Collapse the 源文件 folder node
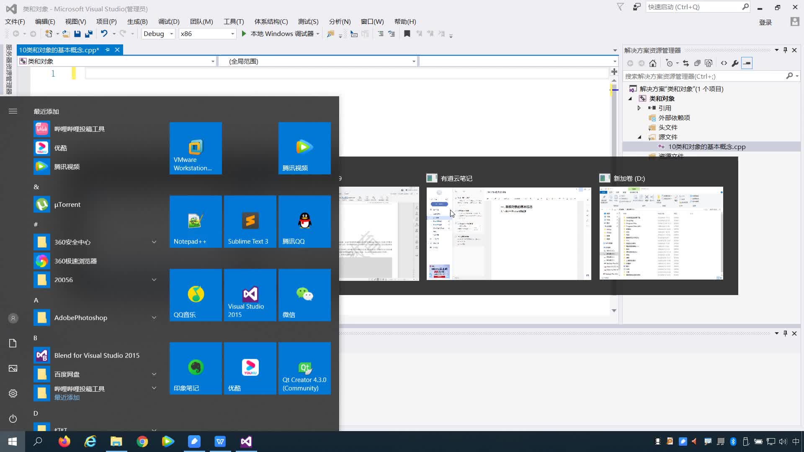The width and height of the screenshot is (804, 452). click(x=639, y=137)
